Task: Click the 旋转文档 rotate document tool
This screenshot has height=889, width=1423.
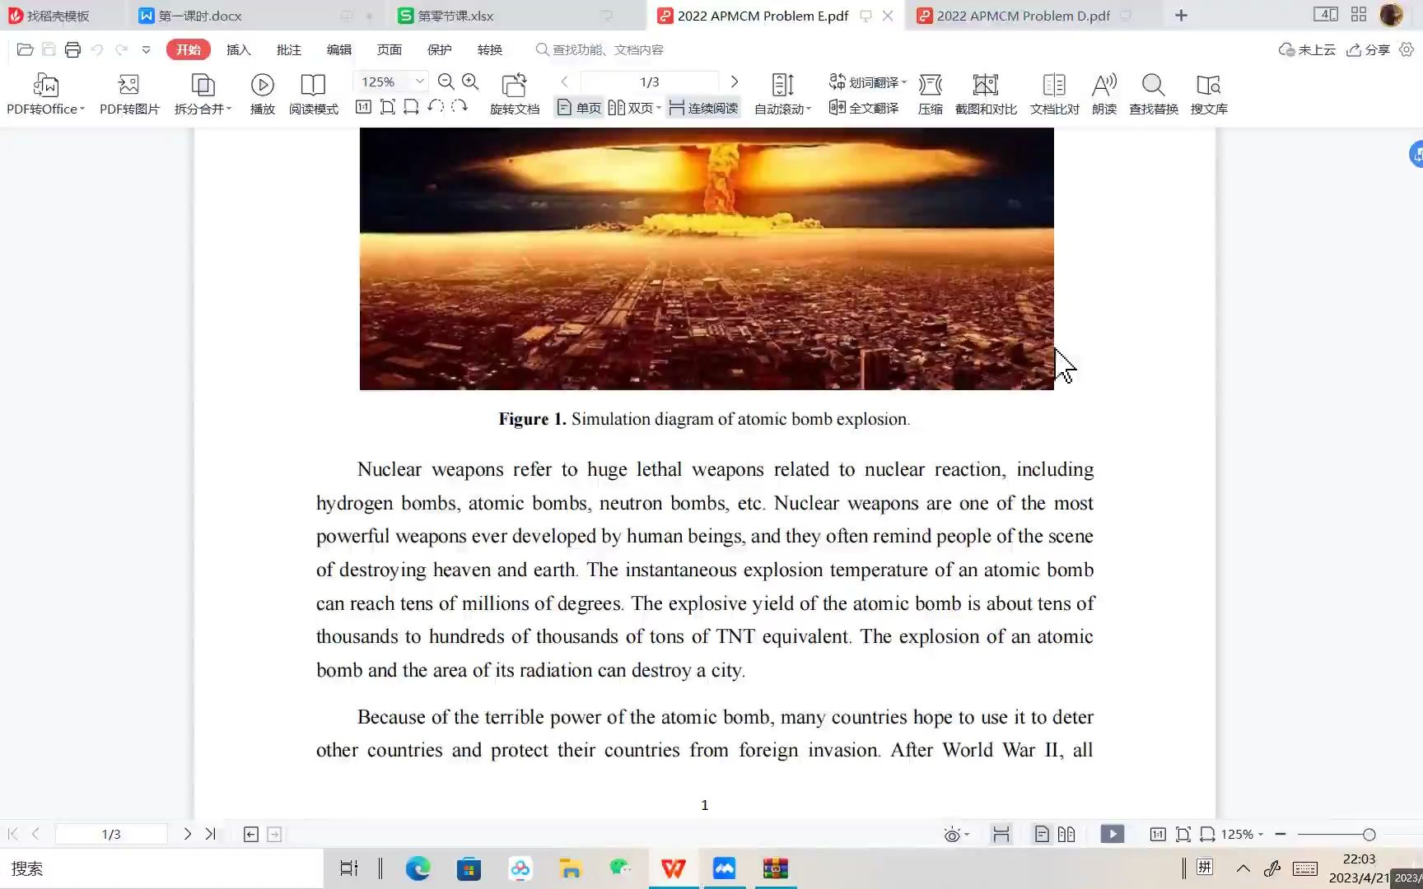Action: (x=515, y=94)
